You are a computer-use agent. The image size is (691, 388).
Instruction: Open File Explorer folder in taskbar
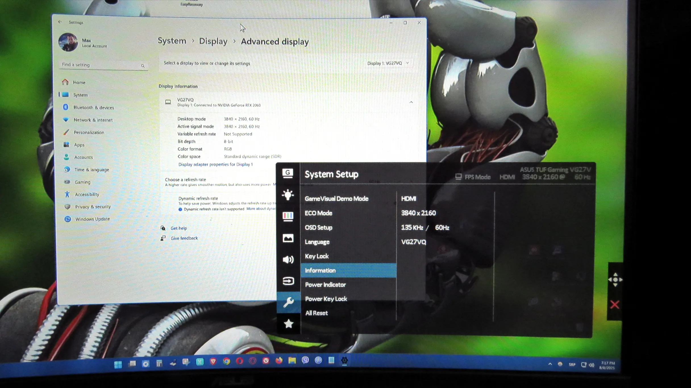[292, 360]
